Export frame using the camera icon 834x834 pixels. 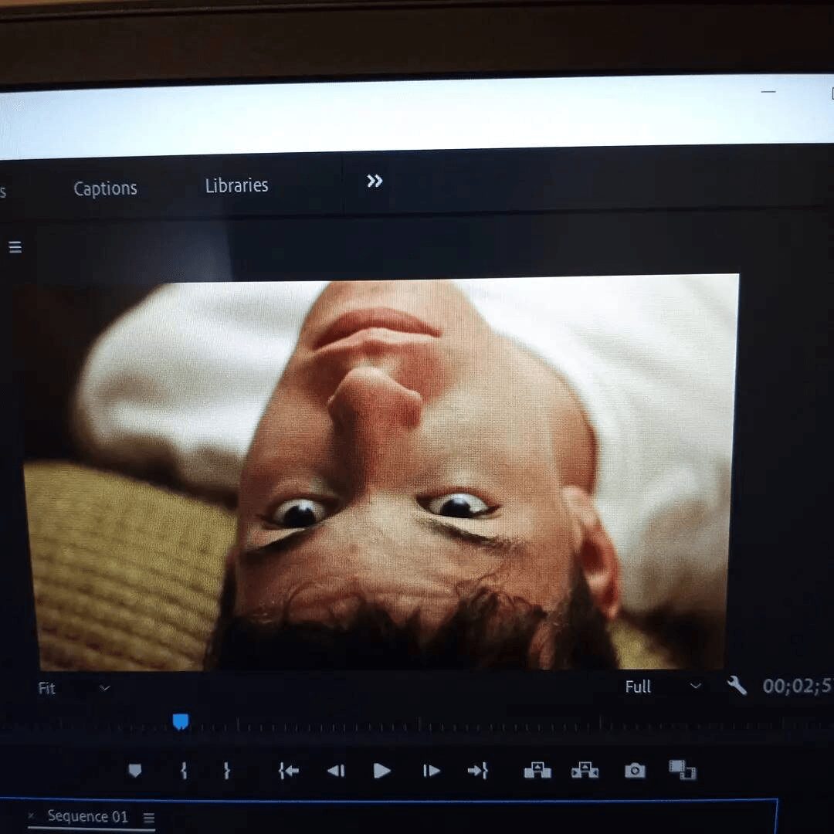coord(635,771)
